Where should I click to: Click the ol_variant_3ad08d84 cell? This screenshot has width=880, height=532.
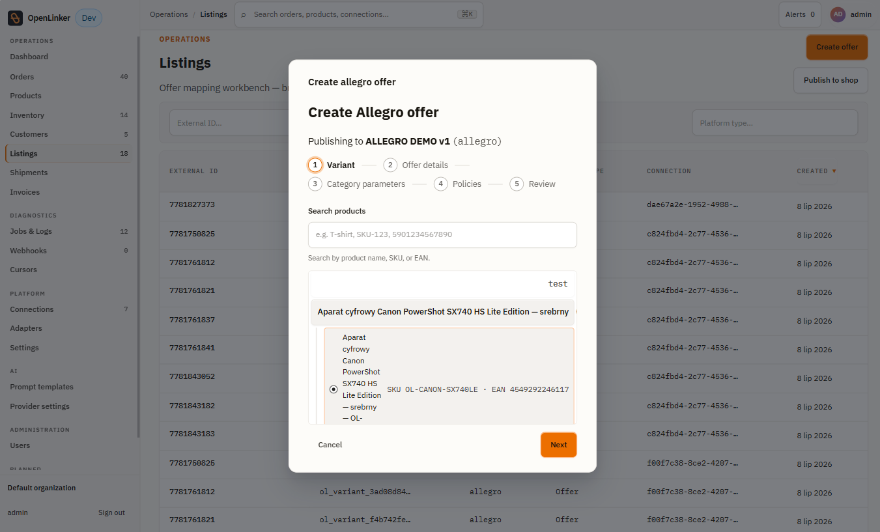click(365, 492)
